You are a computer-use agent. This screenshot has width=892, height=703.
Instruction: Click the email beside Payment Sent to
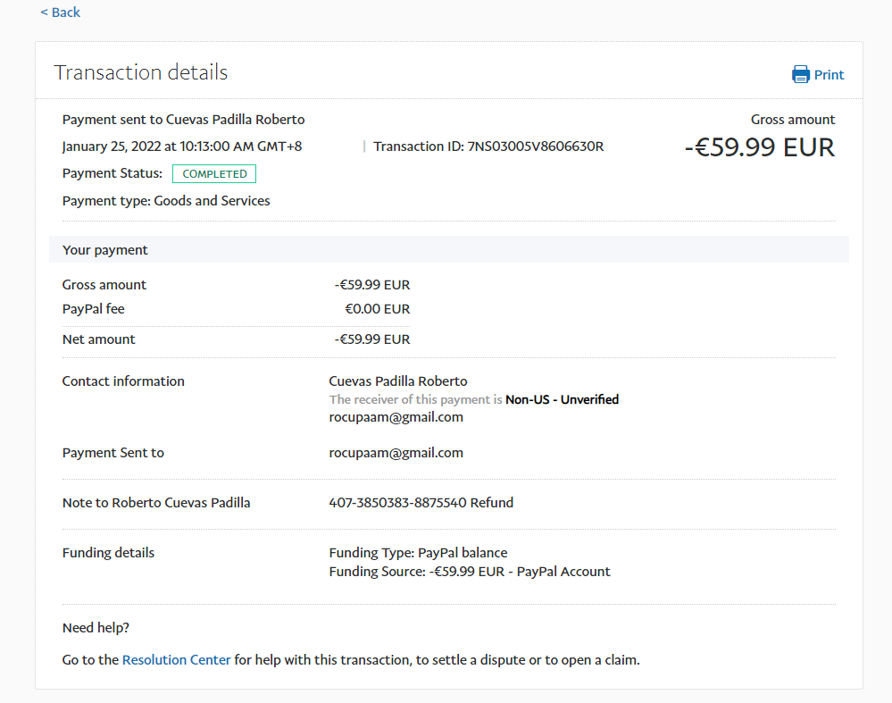click(396, 453)
